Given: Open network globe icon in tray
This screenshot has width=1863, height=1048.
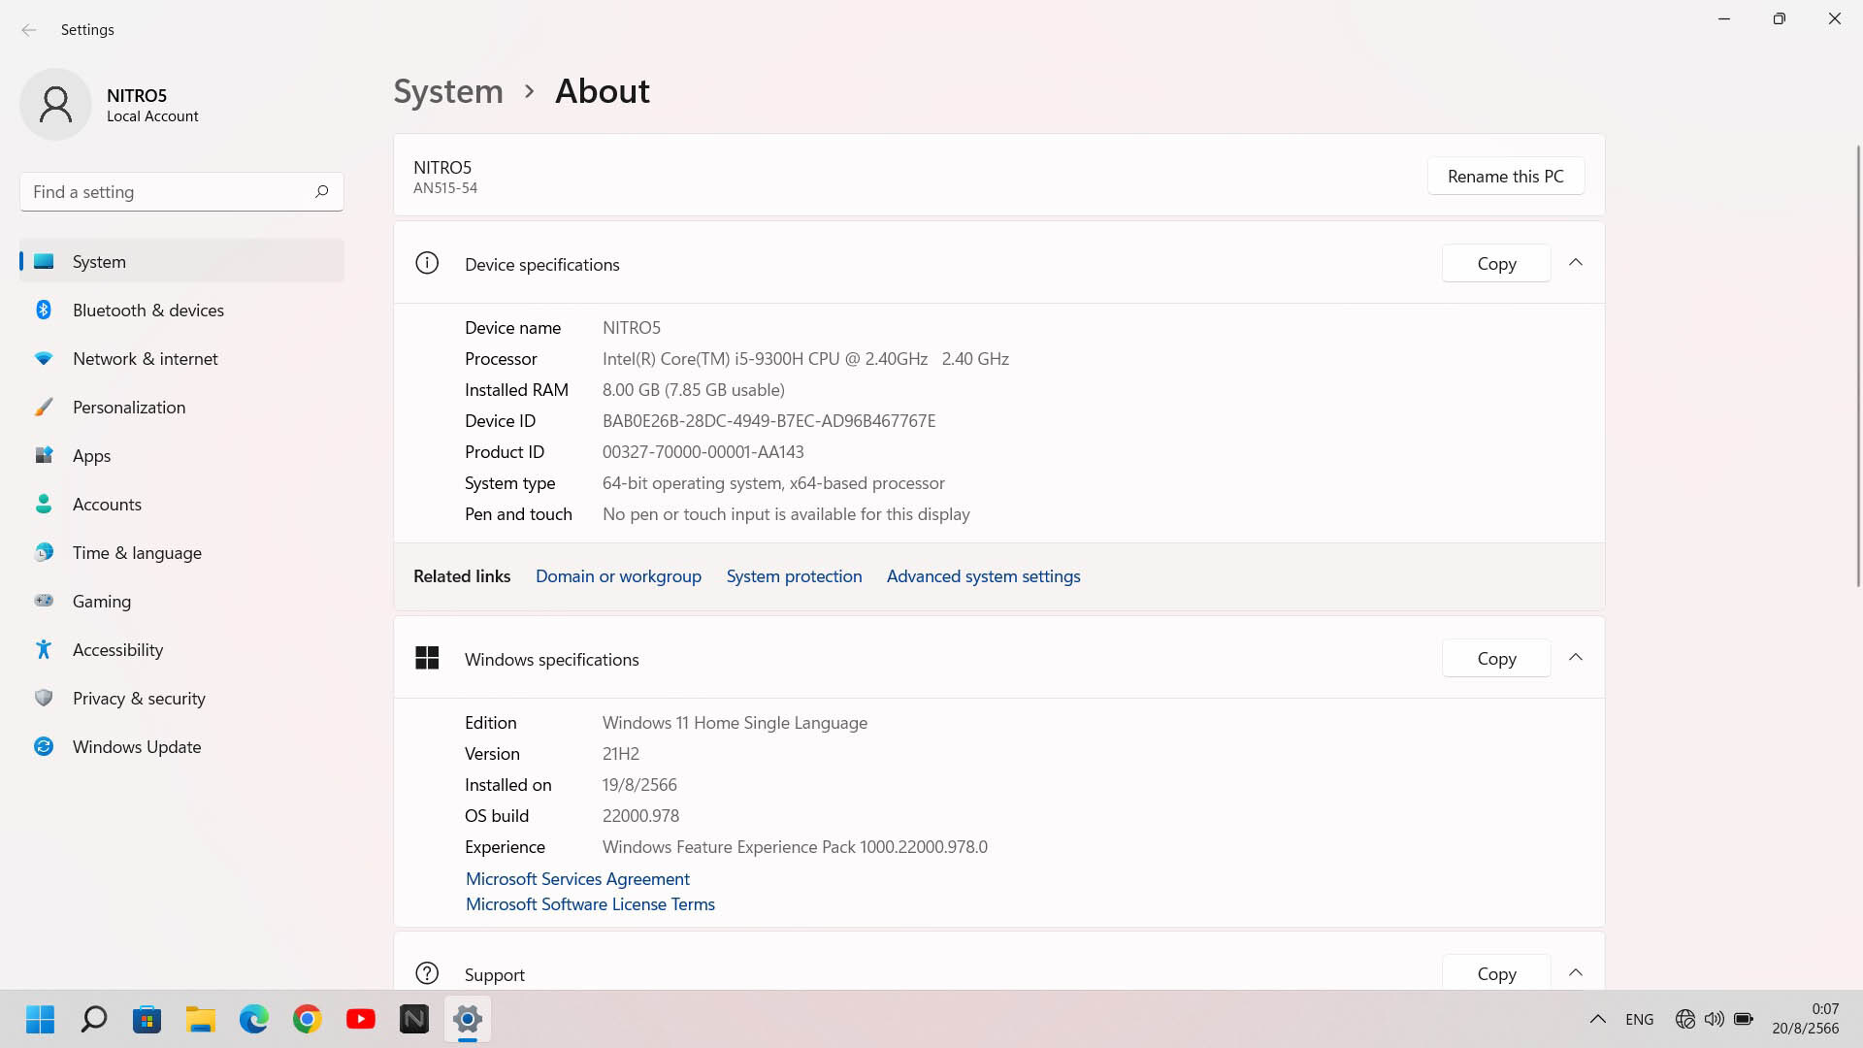Looking at the screenshot, I should click(1685, 1019).
